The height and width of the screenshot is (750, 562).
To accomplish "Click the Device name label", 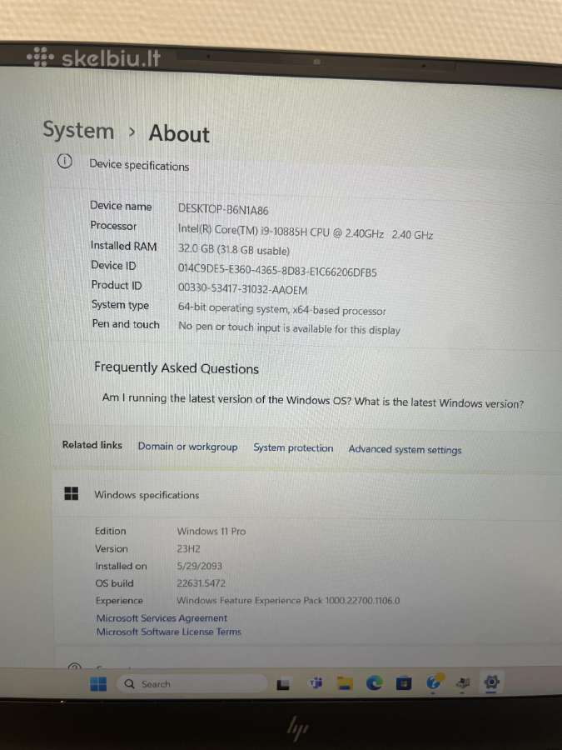I will [121, 206].
